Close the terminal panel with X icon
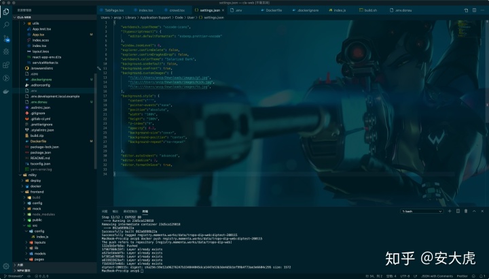The width and height of the screenshot is (489, 279). point(482,211)
